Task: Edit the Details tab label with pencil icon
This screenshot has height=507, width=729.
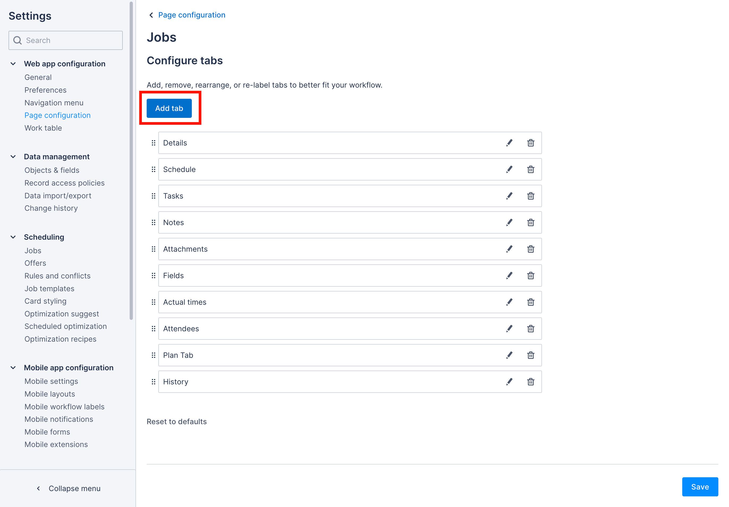Action: tap(509, 143)
